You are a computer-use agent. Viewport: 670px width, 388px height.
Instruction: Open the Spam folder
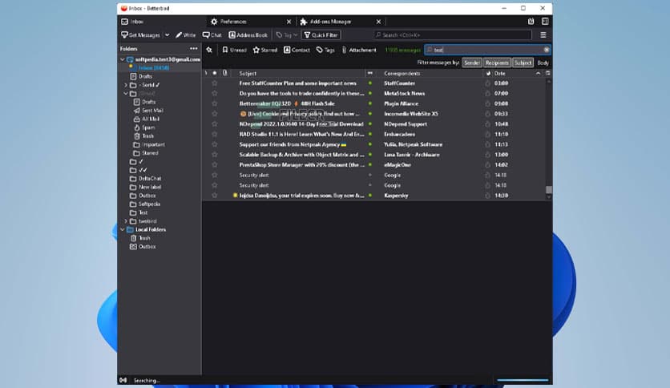(x=148, y=127)
